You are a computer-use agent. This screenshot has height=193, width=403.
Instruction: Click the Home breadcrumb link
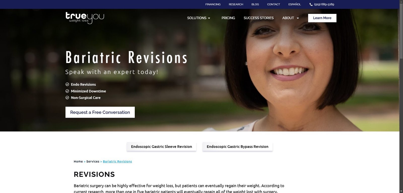[x=78, y=162]
